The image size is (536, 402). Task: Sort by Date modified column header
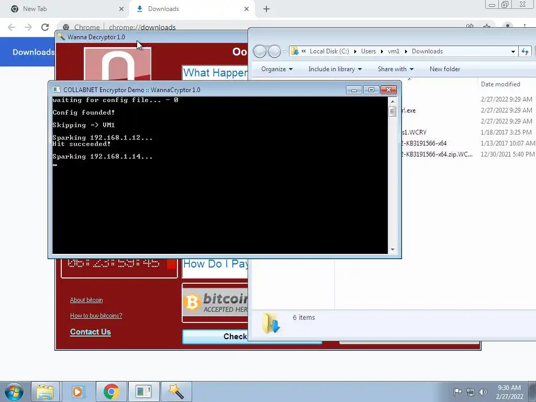coord(500,84)
